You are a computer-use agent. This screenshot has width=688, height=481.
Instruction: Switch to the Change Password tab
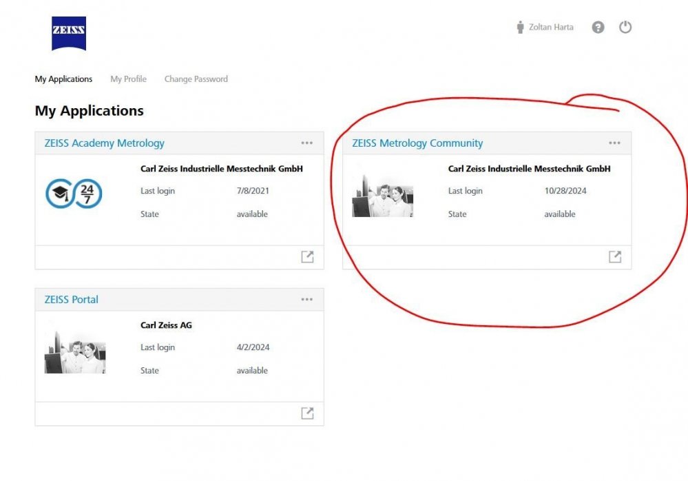(196, 79)
